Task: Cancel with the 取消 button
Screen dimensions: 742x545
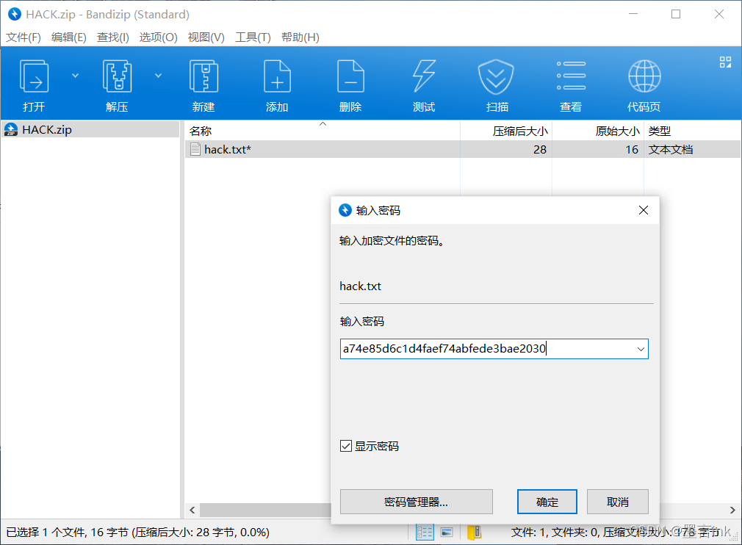Action: 618,502
